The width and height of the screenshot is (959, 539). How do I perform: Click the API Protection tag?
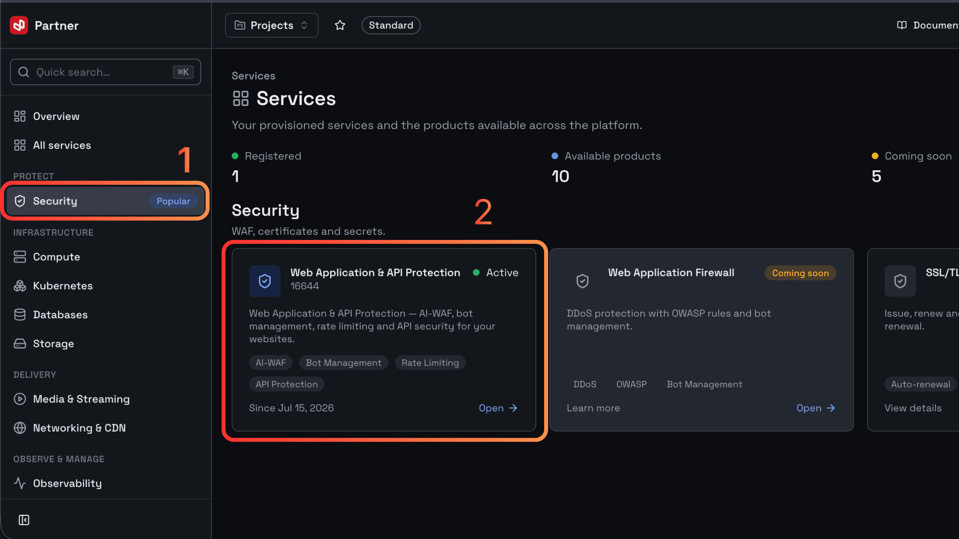click(287, 385)
